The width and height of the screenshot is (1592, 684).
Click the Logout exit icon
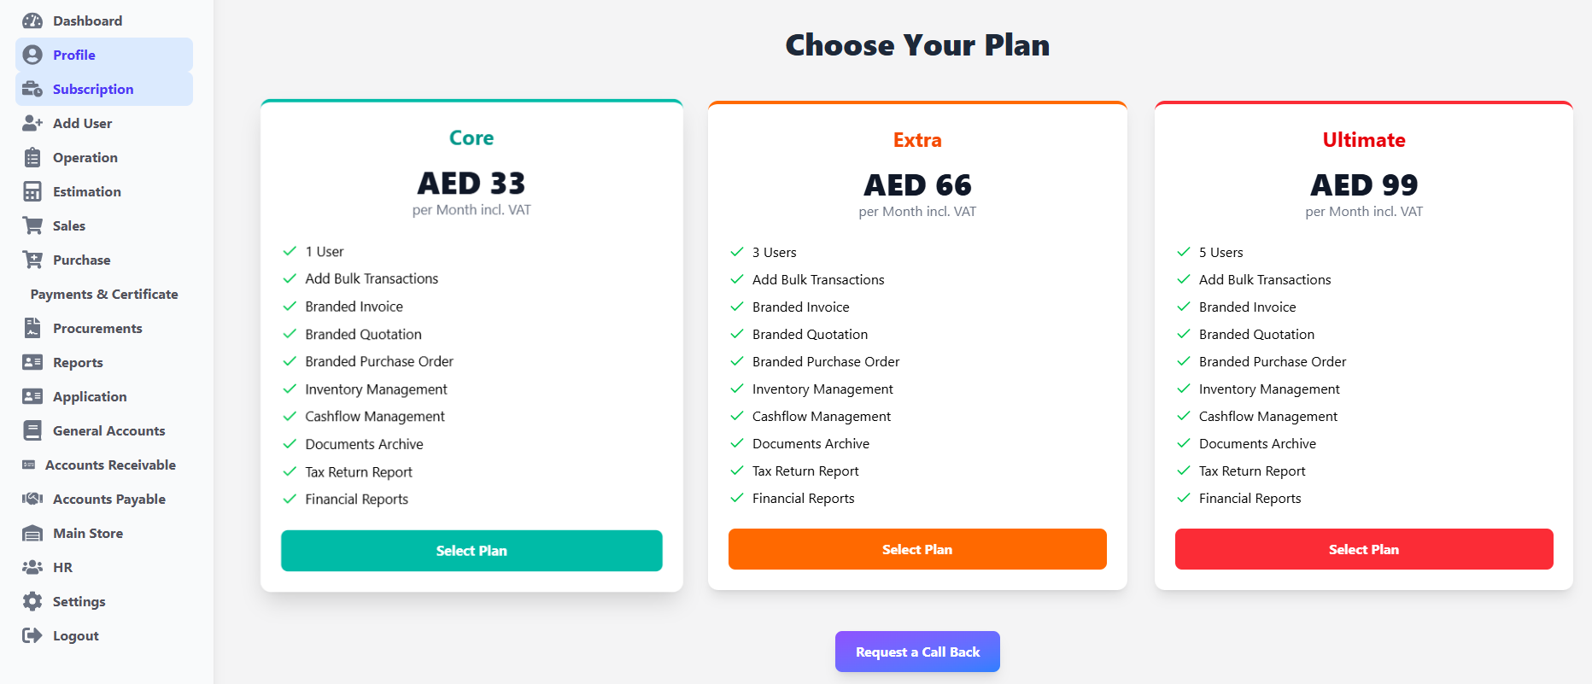click(32, 635)
